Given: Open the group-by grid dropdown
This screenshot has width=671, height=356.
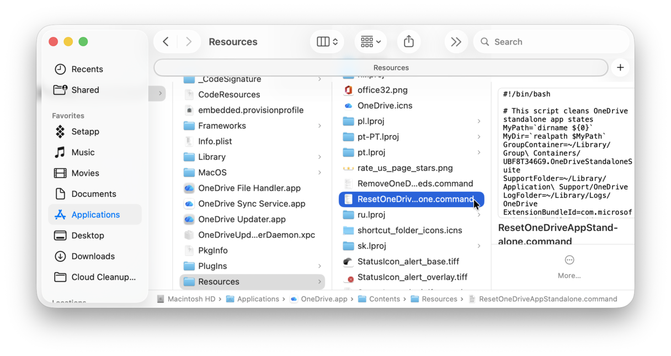Looking at the screenshot, I should click(370, 42).
